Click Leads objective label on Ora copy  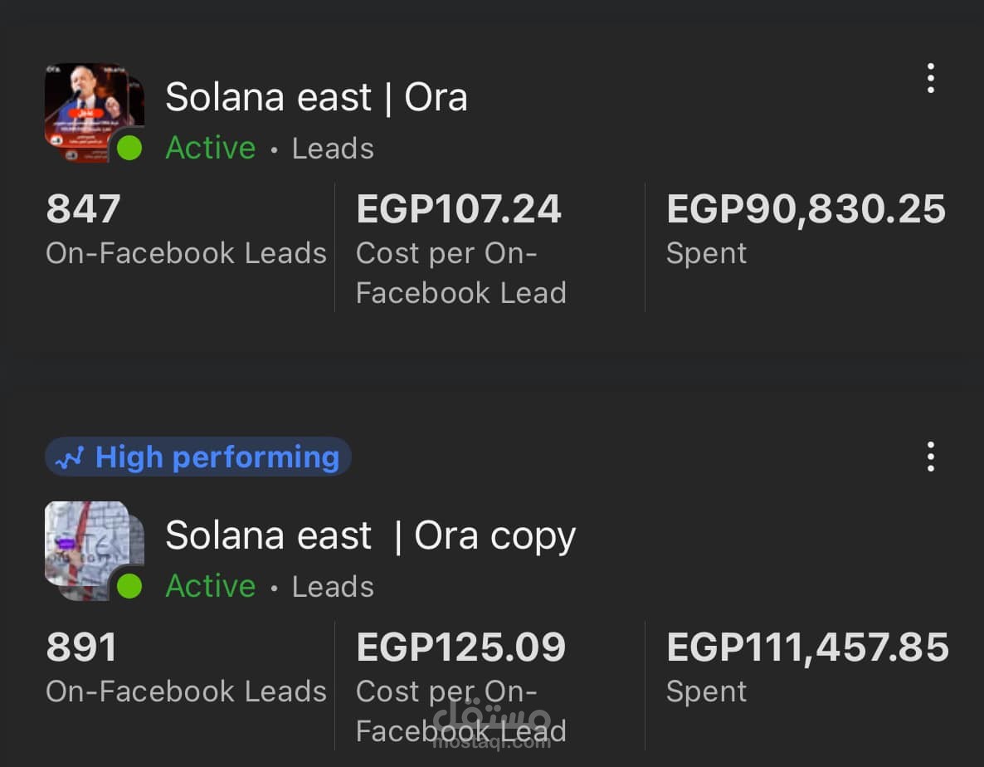(333, 587)
